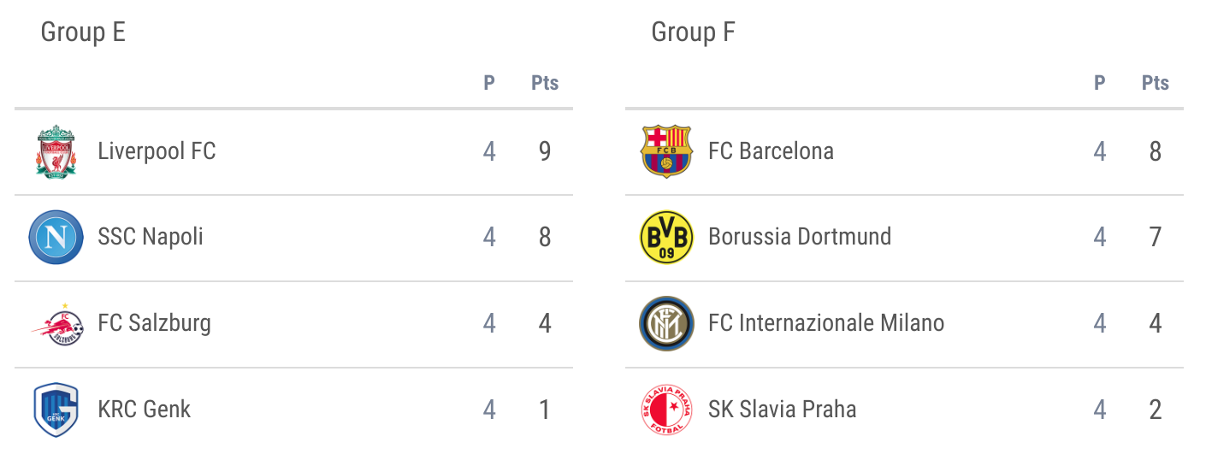Click the SK Slavia Praha team name
Image resolution: width=1206 pixels, height=460 pixels.
[x=782, y=410]
